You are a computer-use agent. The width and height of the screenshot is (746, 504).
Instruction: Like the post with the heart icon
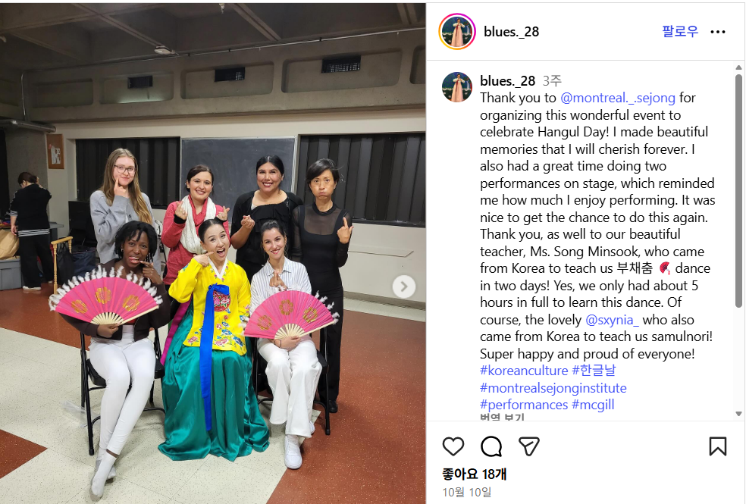[453, 446]
